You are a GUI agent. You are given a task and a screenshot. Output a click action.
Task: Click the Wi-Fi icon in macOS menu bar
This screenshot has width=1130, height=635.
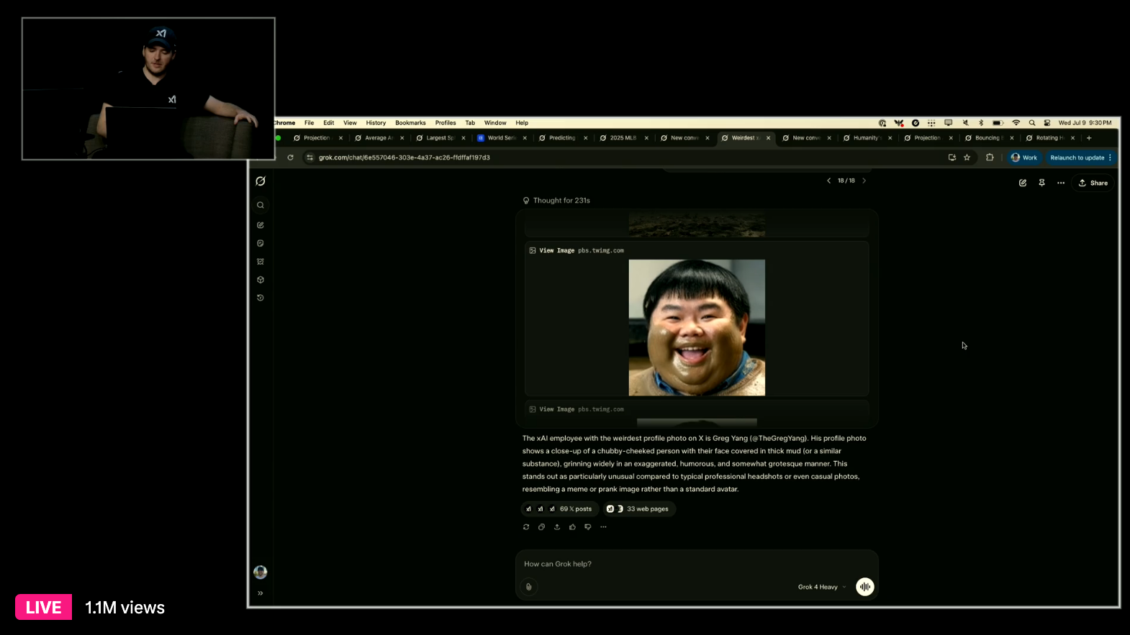(x=1016, y=123)
